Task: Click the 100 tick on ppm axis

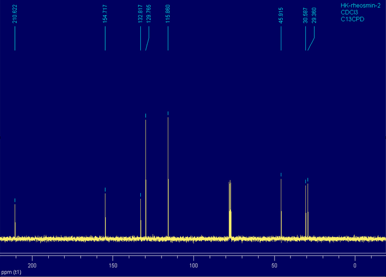Action: (193, 265)
